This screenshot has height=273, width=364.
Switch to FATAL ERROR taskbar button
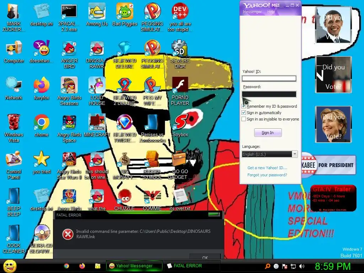click(x=192, y=266)
